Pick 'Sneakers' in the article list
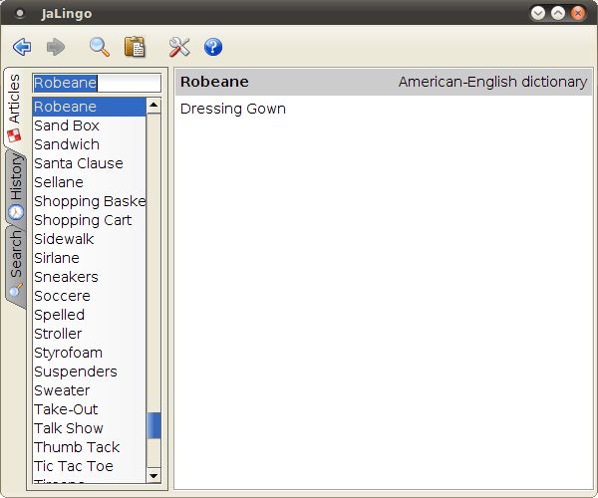Viewport: 598px width, 498px height. 66,277
